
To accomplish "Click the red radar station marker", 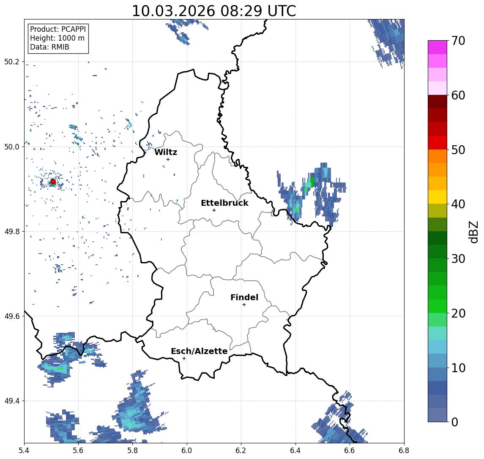I will [53, 182].
